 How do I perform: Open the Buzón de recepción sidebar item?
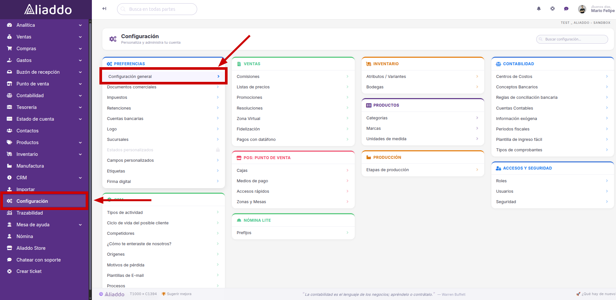[44, 72]
